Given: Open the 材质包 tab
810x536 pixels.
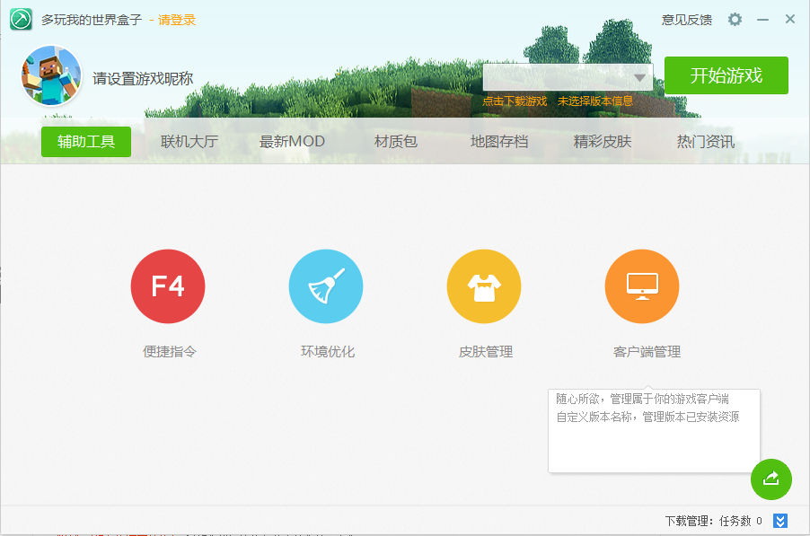Looking at the screenshot, I should (x=396, y=142).
